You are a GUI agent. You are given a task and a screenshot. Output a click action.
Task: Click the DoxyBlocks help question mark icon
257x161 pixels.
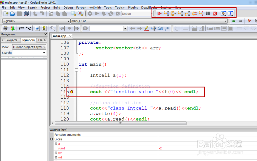pyautogui.click(x=44, y=28)
